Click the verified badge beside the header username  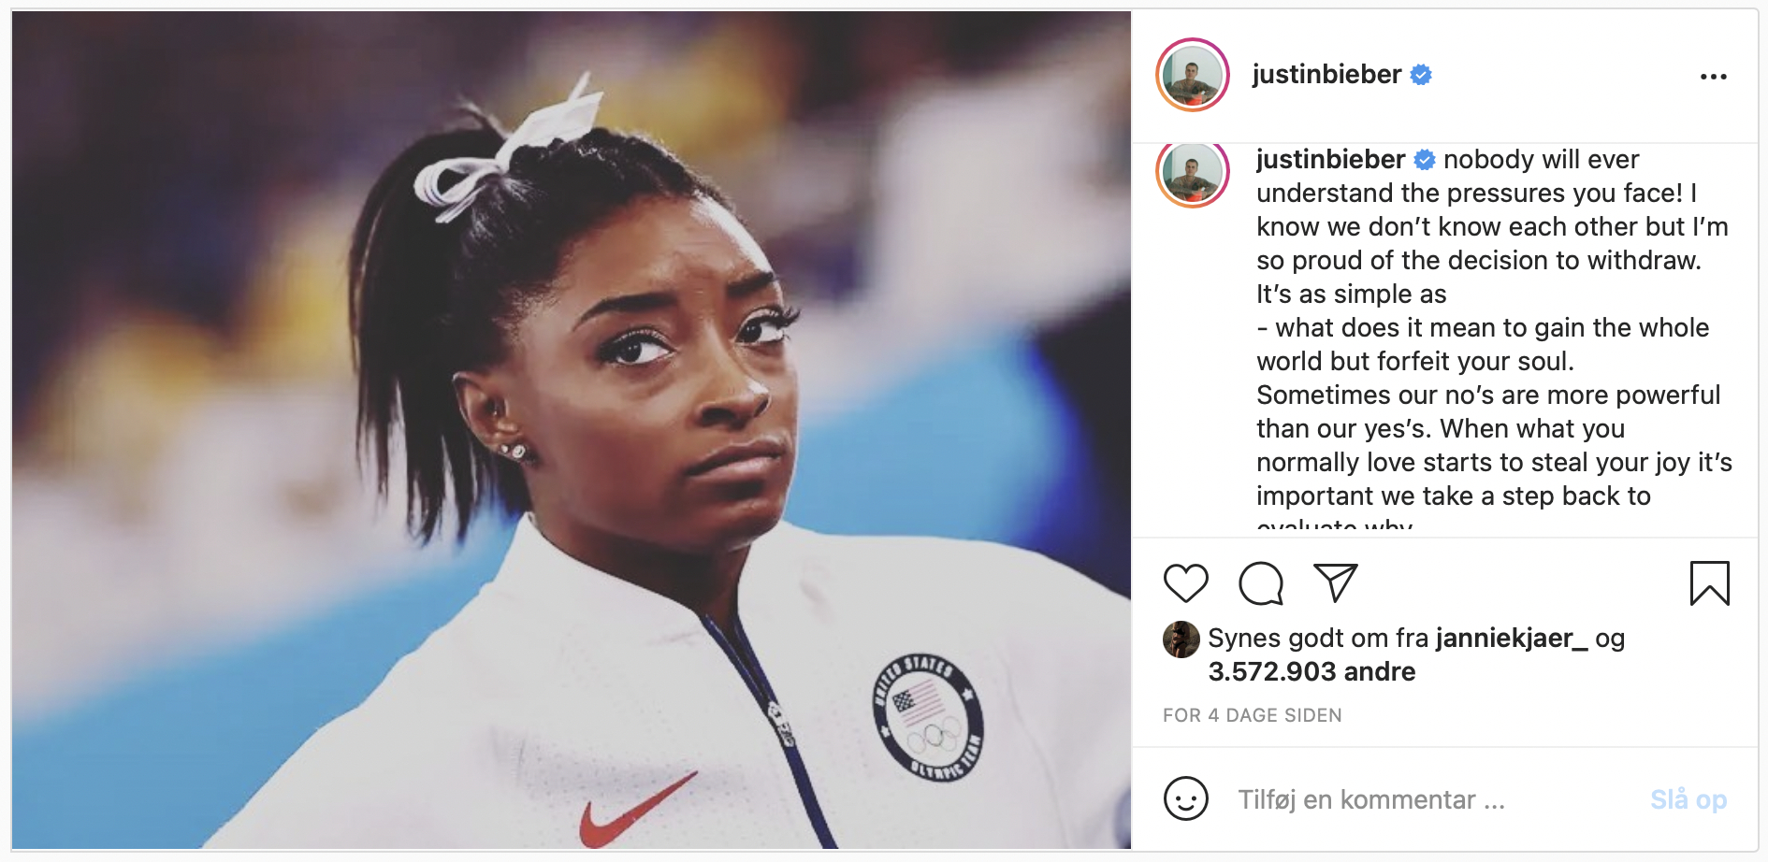(x=1421, y=75)
